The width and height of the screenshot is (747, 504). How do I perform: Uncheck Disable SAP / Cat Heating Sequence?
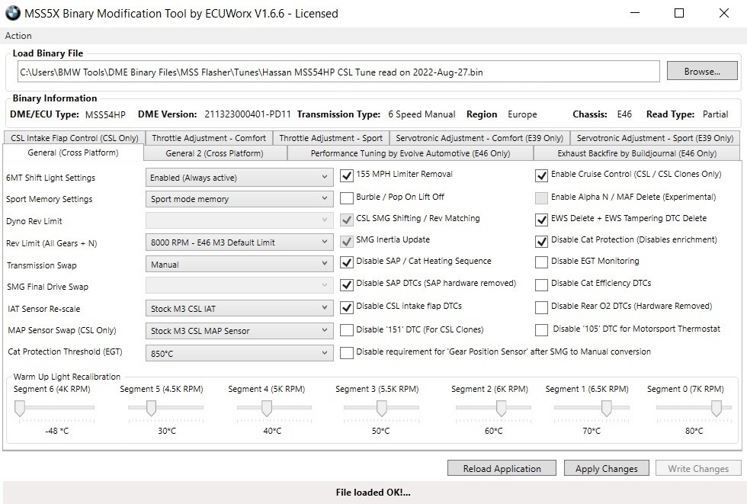(347, 262)
